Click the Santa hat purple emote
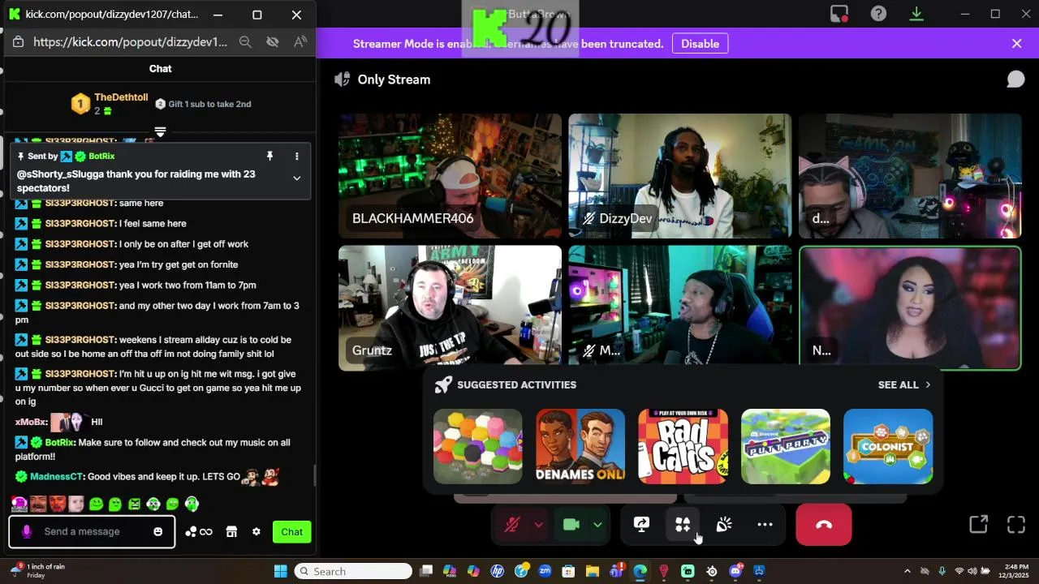 tap(18, 504)
